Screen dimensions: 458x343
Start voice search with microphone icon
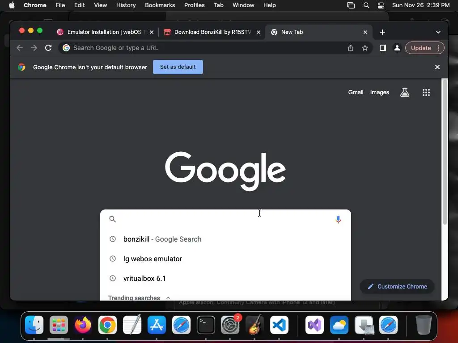tap(338, 219)
